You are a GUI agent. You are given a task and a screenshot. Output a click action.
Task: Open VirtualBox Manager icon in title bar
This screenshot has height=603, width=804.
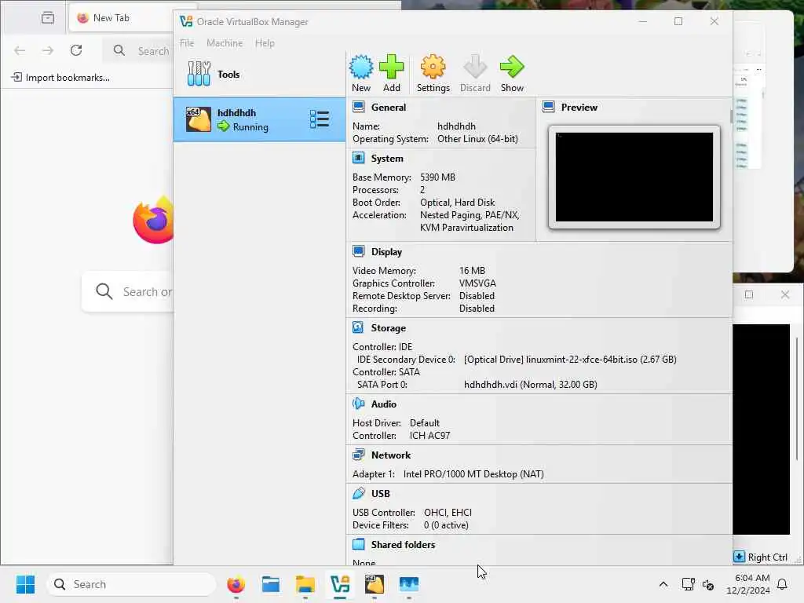click(186, 21)
